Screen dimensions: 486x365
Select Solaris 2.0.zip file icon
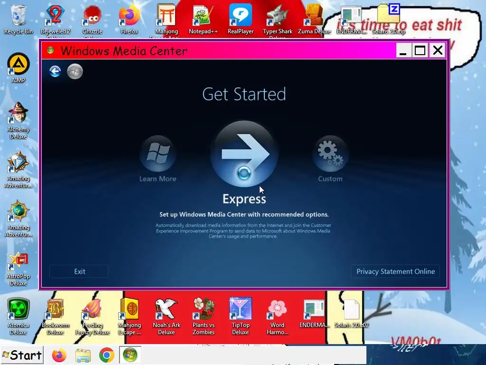(389, 19)
